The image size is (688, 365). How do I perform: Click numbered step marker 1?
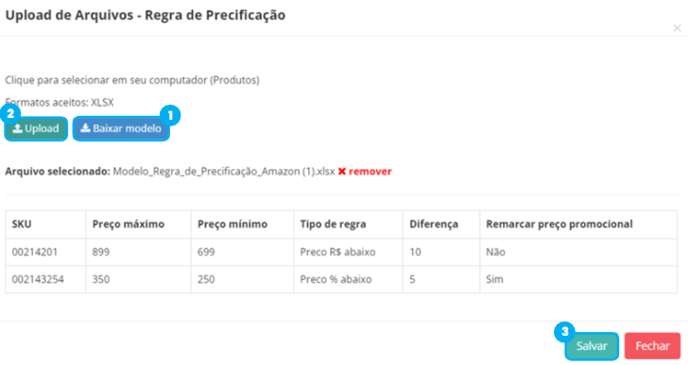pyautogui.click(x=170, y=116)
